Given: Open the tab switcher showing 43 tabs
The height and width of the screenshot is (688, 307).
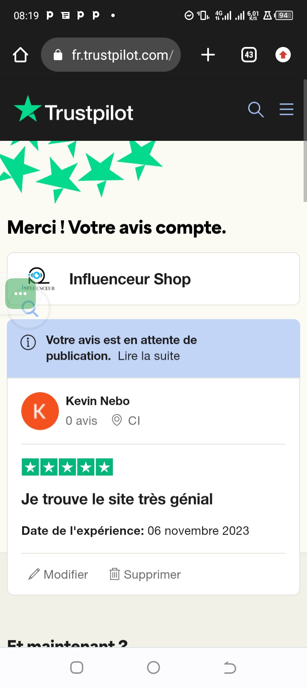Looking at the screenshot, I should pyautogui.click(x=249, y=55).
